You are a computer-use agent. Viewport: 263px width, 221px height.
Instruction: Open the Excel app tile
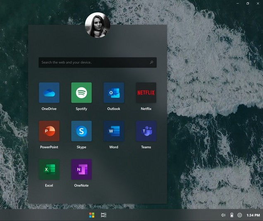[49, 169]
